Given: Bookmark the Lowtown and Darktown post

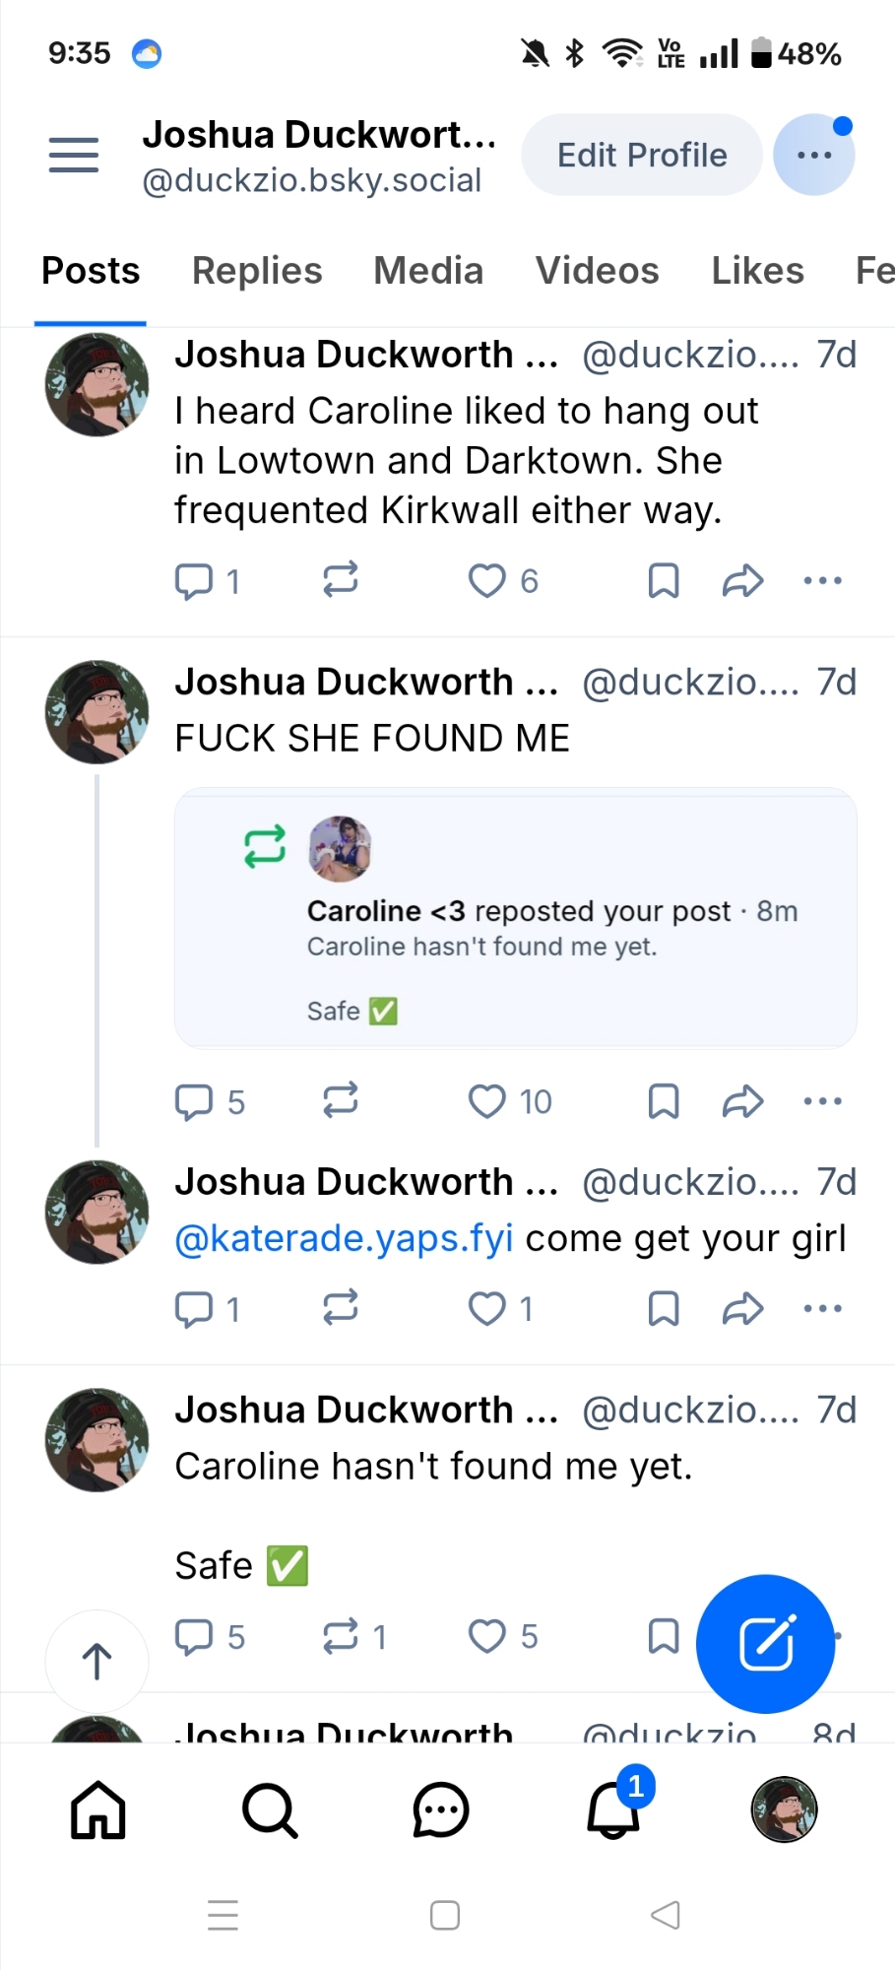Looking at the screenshot, I should point(664,581).
